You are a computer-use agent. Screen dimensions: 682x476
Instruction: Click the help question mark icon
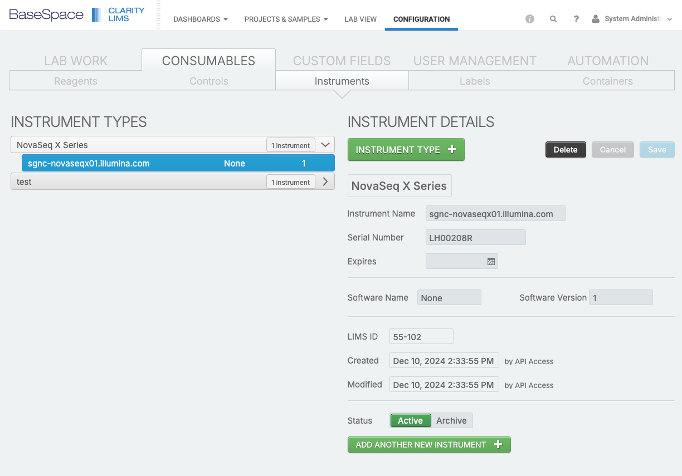coord(576,19)
